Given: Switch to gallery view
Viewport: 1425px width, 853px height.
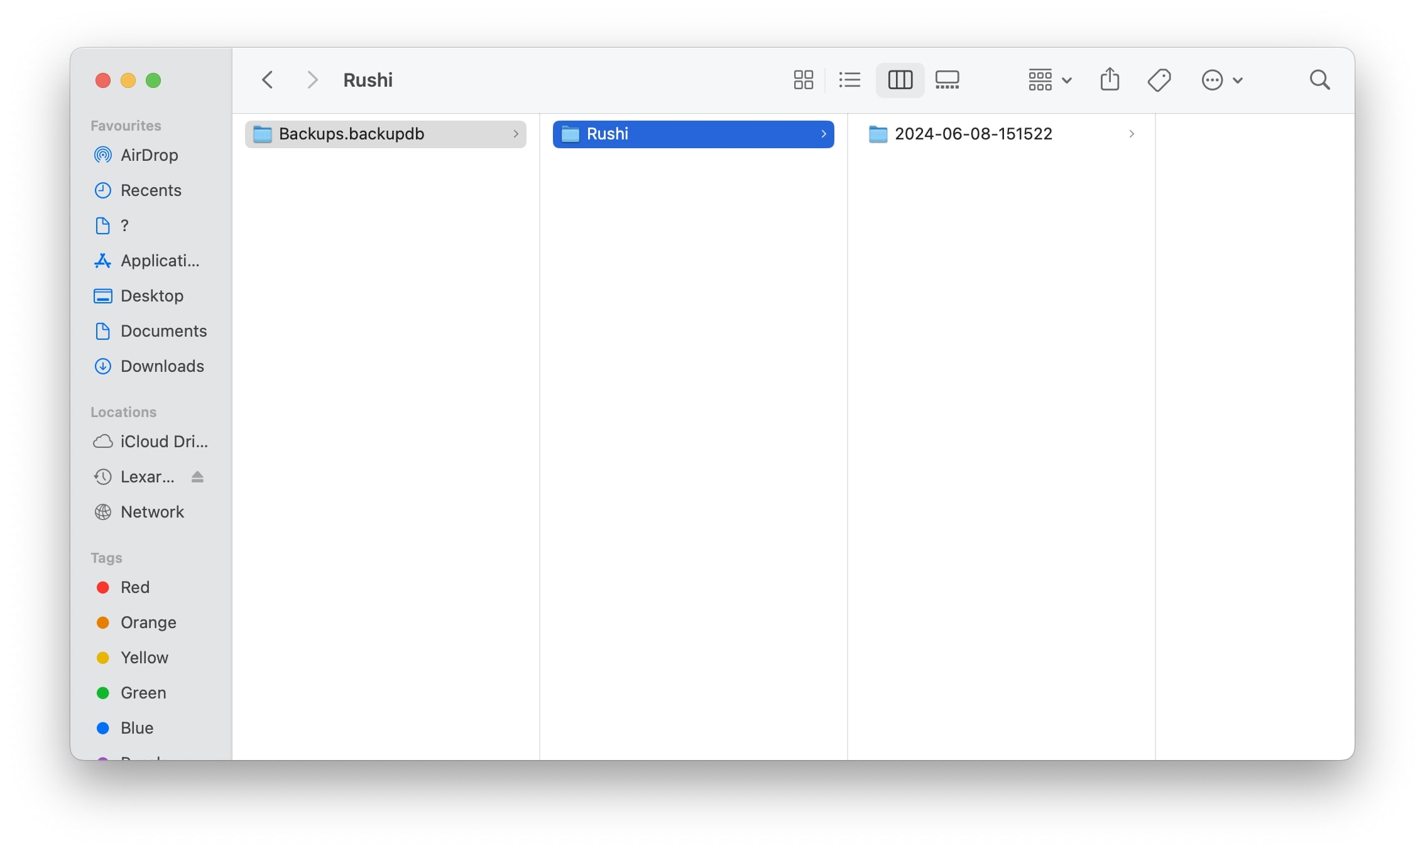Looking at the screenshot, I should (x=947, y=79).
